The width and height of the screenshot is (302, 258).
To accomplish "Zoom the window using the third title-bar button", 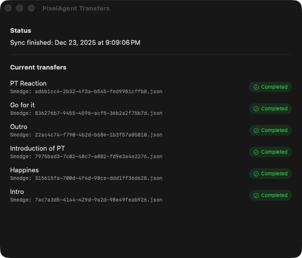I will 31,8.
